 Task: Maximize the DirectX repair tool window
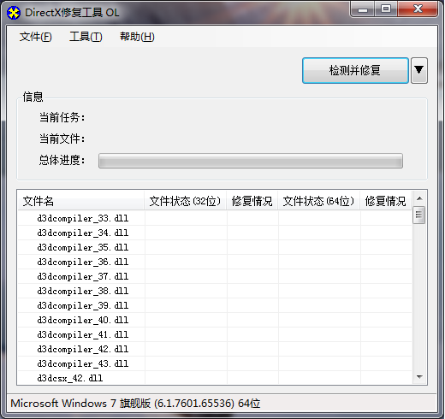[386, 9]
